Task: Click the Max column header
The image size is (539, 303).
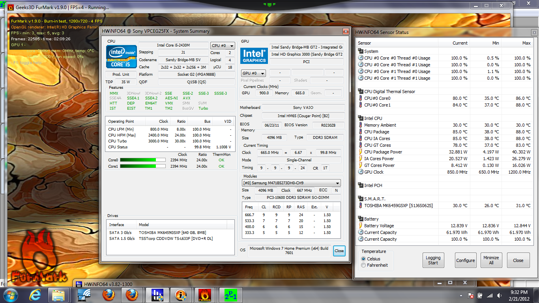Action: point(517,43)
